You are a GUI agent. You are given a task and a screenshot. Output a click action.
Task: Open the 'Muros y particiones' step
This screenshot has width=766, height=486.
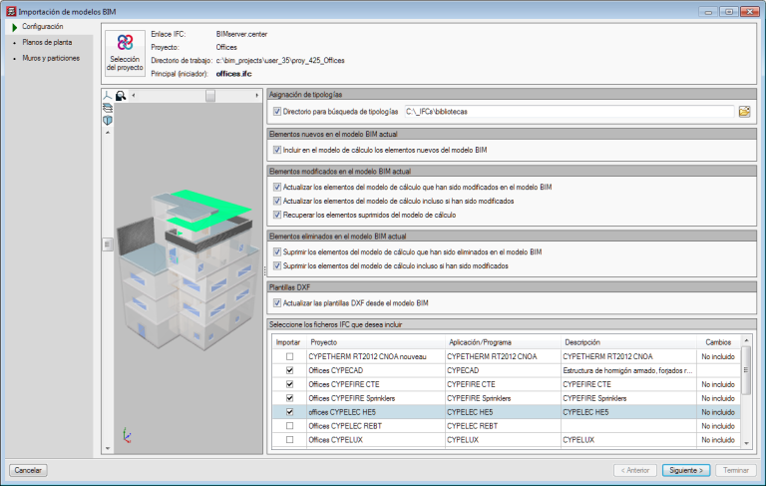pos(51,58)
